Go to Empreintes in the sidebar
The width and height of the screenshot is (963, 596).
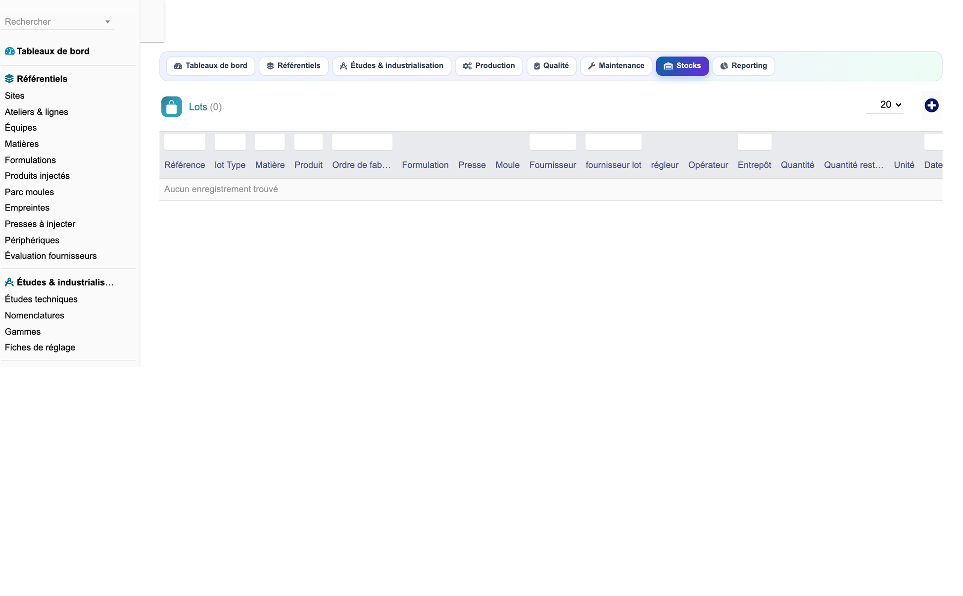[27, 208]
